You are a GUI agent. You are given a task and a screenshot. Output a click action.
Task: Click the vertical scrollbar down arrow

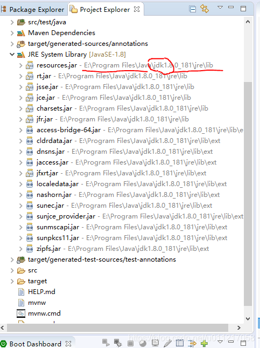[248, 319]
